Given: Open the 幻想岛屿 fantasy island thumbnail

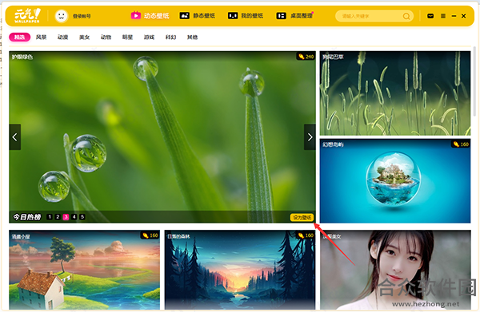Looking at the screenshot, I should tap(395, 181).
